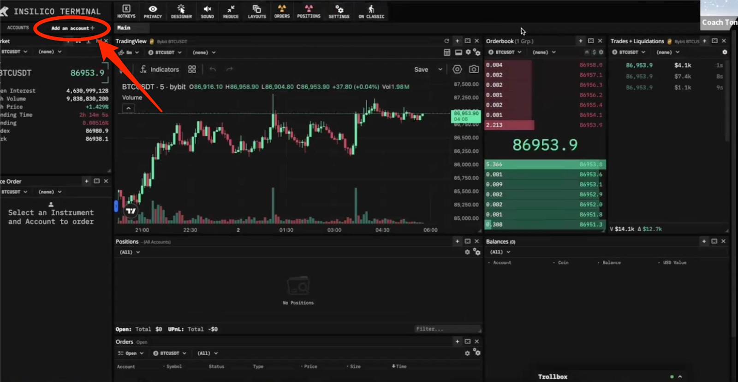This screenshot has width=738, height=382.
Task: Open Orders (All) accounts dropdown
Action: click(208, 353)
